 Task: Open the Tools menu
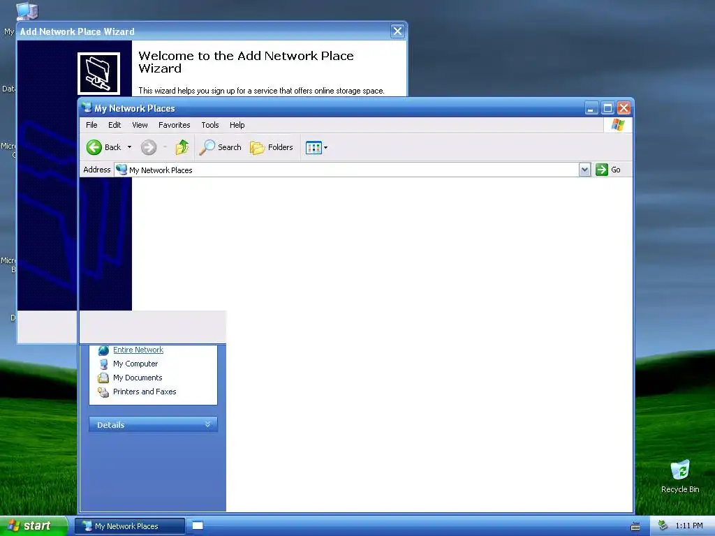(210, 125)
